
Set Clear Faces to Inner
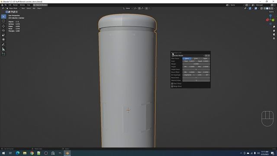[196, 58]
